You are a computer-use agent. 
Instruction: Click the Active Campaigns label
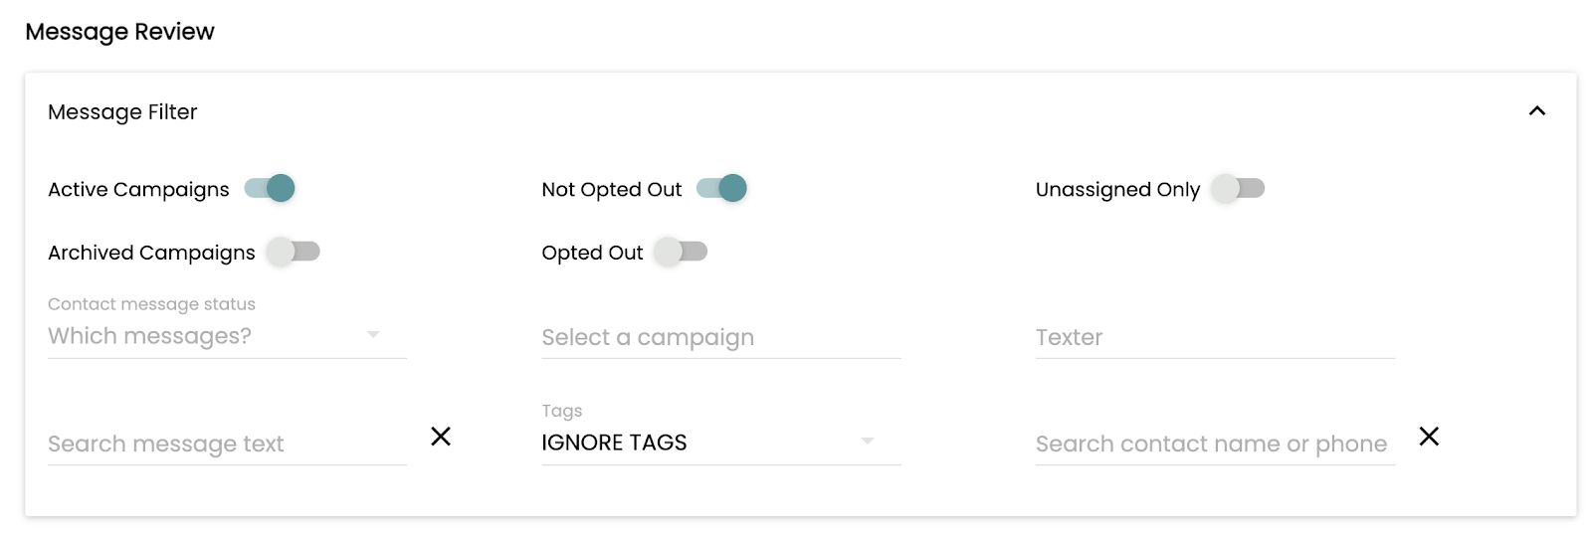pyautogui.click(x=138, y=190)
